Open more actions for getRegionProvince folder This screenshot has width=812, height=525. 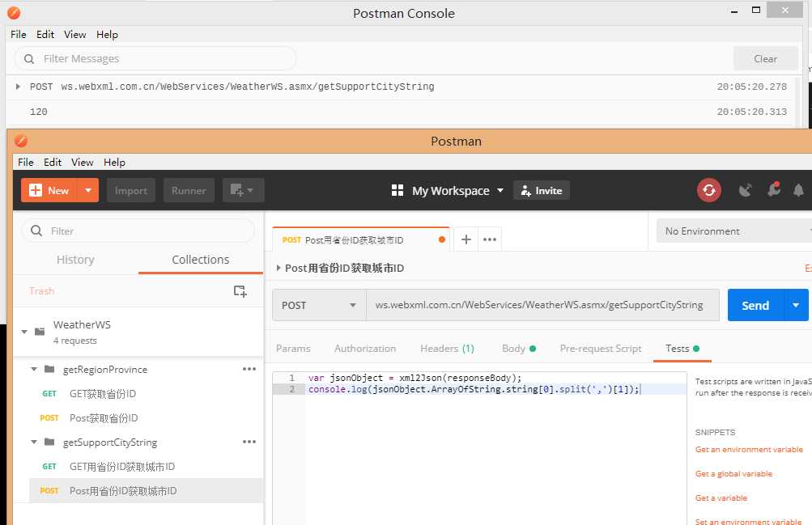pos(249,369)
